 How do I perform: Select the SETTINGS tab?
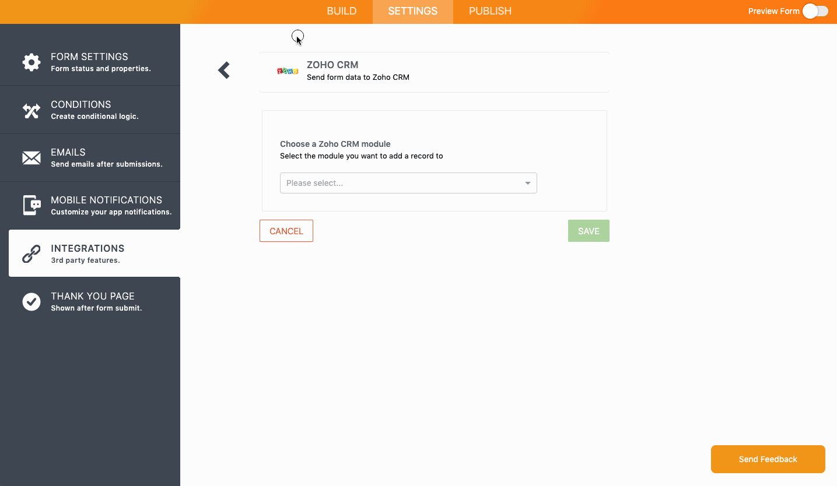[413, 11]
